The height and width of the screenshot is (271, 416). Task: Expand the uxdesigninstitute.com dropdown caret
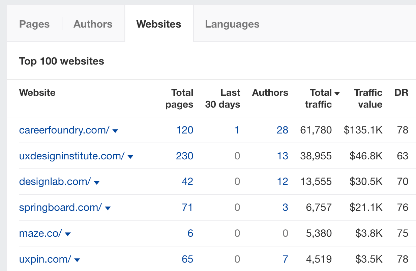coord(130,156)
